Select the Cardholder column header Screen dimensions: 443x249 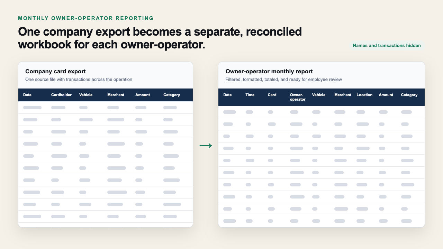point(61,95)
